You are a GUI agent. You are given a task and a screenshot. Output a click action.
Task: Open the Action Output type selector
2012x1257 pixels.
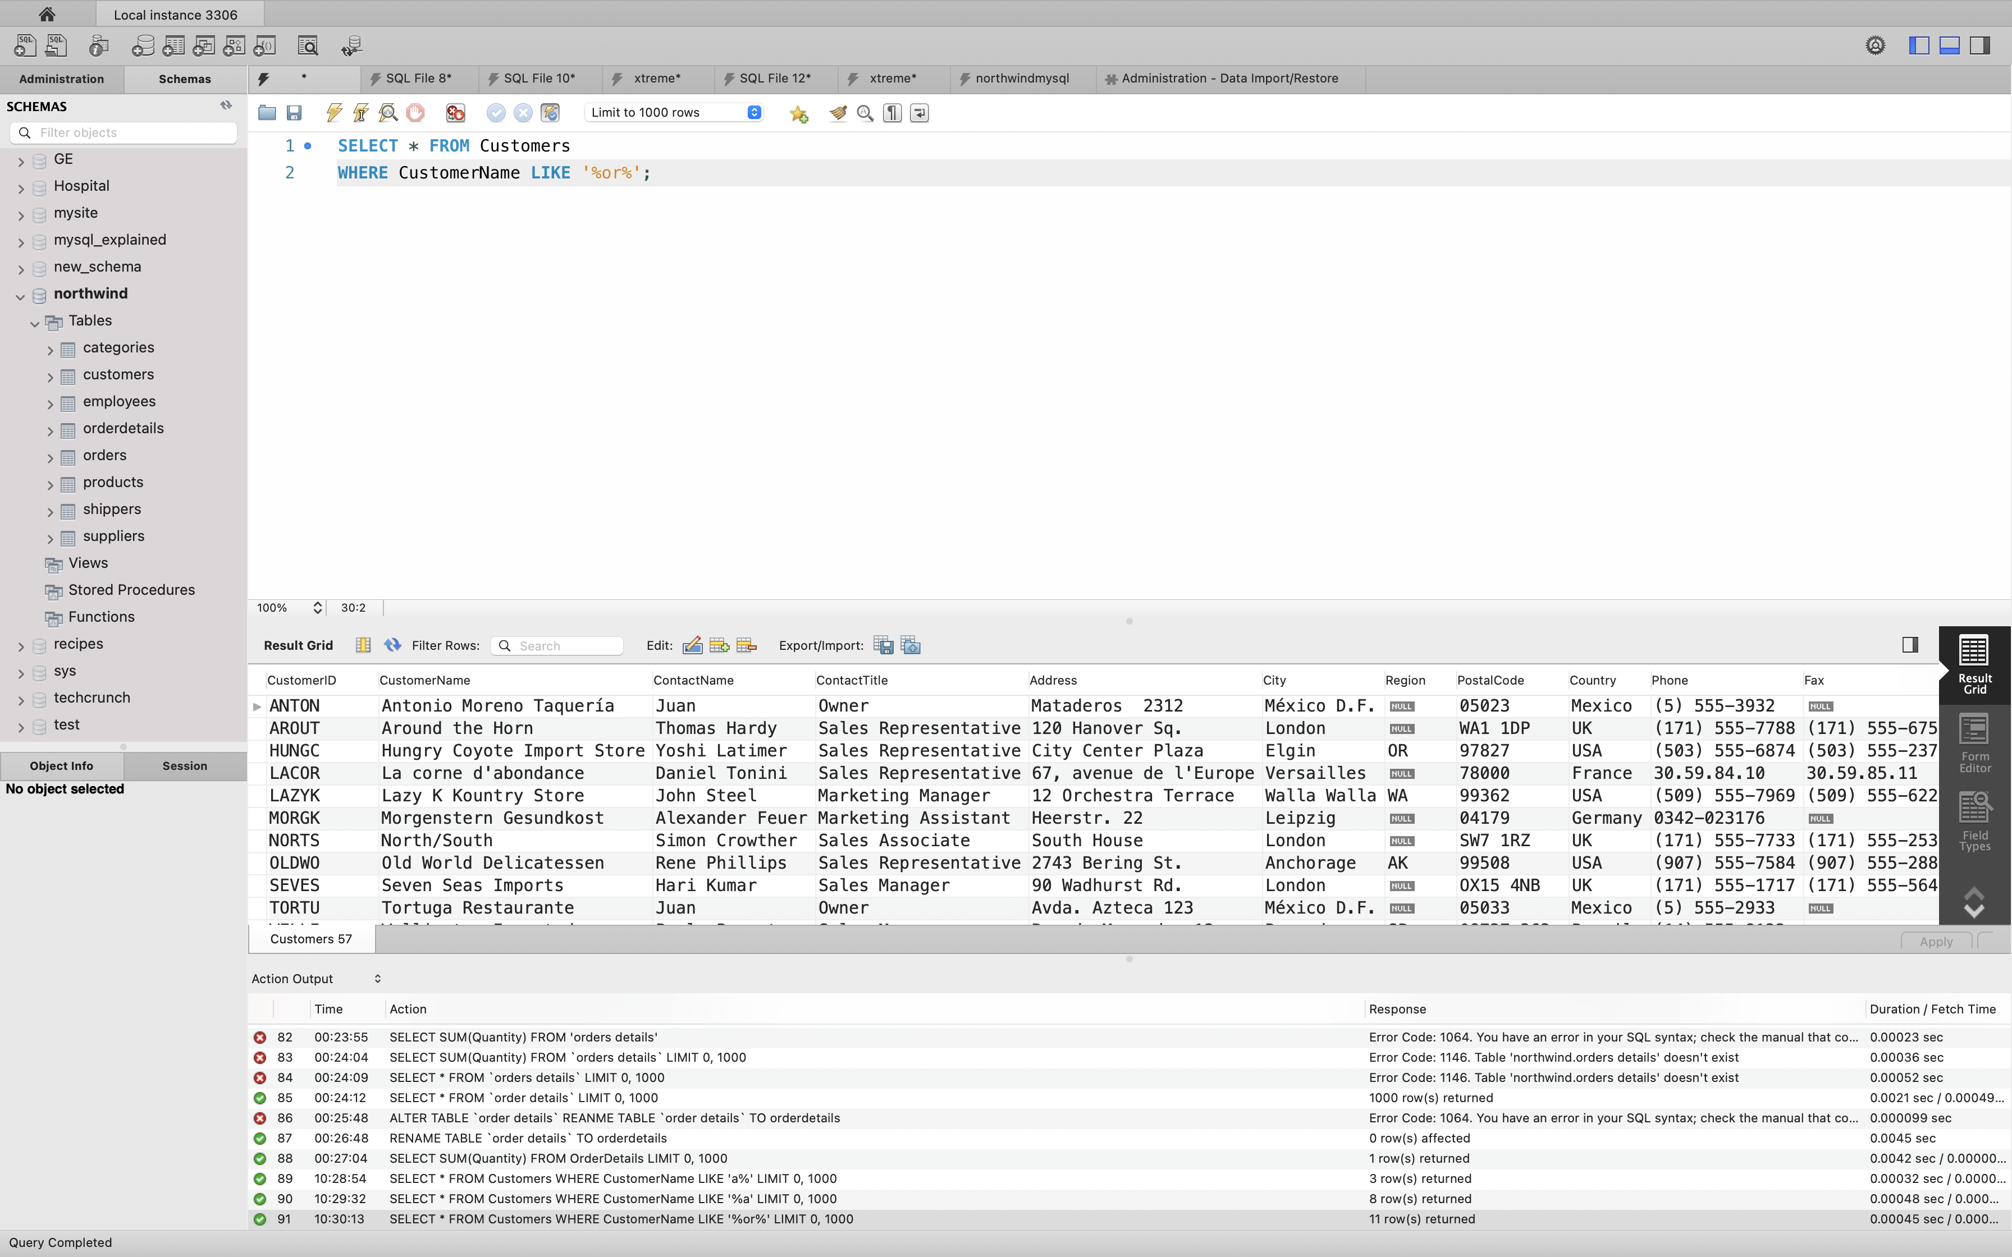click(x=377, y=979)
